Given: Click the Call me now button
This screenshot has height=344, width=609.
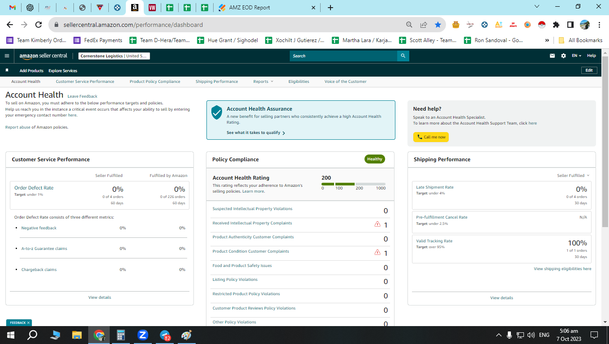Looking at the screenshot, I should (x=431, y=137).
